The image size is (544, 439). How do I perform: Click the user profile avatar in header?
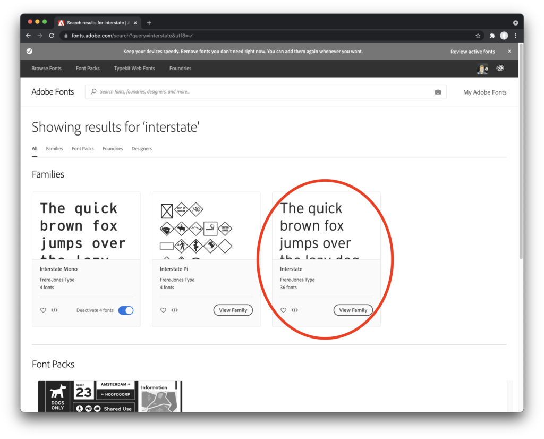(482, 69)
